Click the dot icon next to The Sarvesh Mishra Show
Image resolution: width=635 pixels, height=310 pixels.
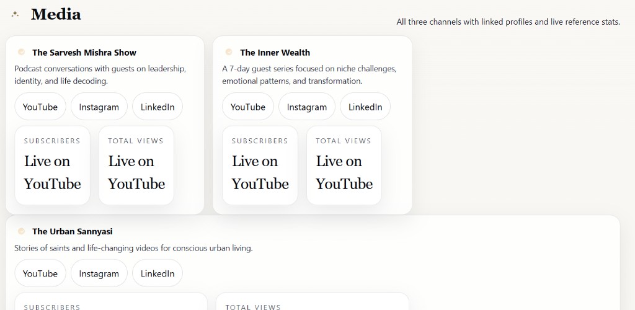pyautogui.click(x=22, y=52)
